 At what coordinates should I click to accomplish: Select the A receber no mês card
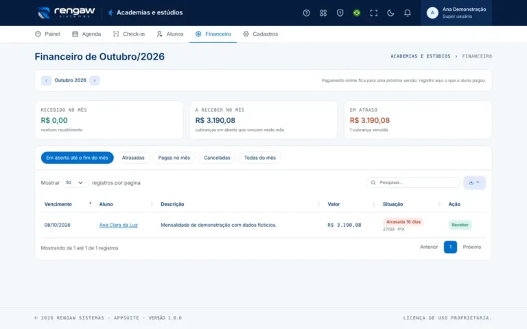(x=263, y=120)
